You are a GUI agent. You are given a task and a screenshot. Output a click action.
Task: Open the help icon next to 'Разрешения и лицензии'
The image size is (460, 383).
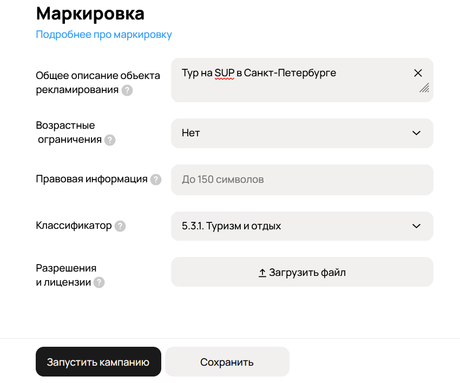(x=100, y=283)
